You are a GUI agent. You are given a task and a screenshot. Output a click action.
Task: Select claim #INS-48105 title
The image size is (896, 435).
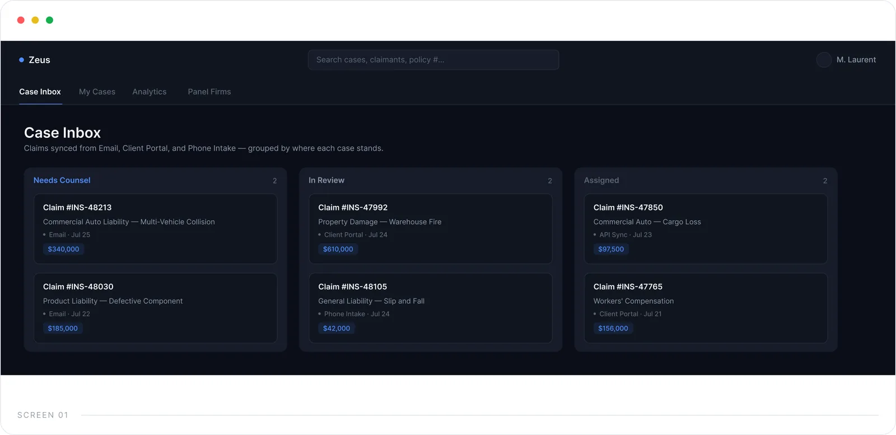[353, 287]
